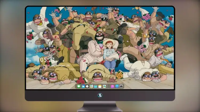This screenshot has height=112, width=200.
Task: Launch the pink Music app in dock
Action: click(x=112, y=86)
